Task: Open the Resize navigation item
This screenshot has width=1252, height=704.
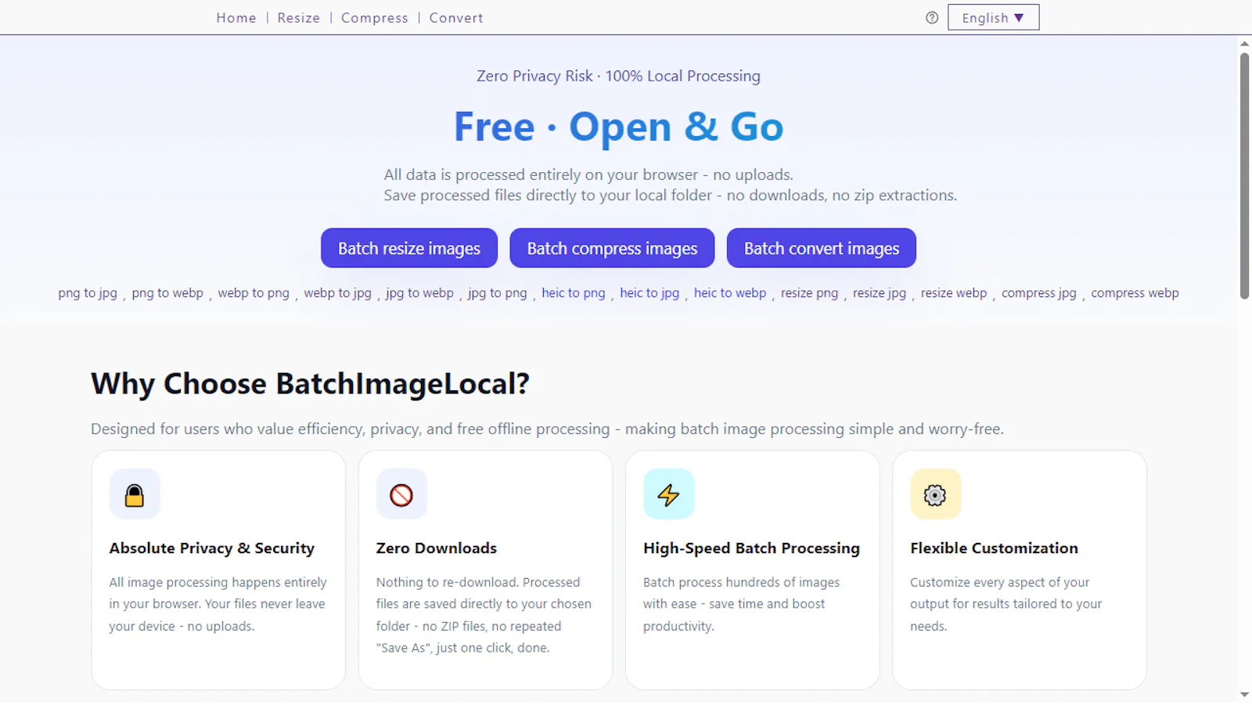Action: coord(298,18)
